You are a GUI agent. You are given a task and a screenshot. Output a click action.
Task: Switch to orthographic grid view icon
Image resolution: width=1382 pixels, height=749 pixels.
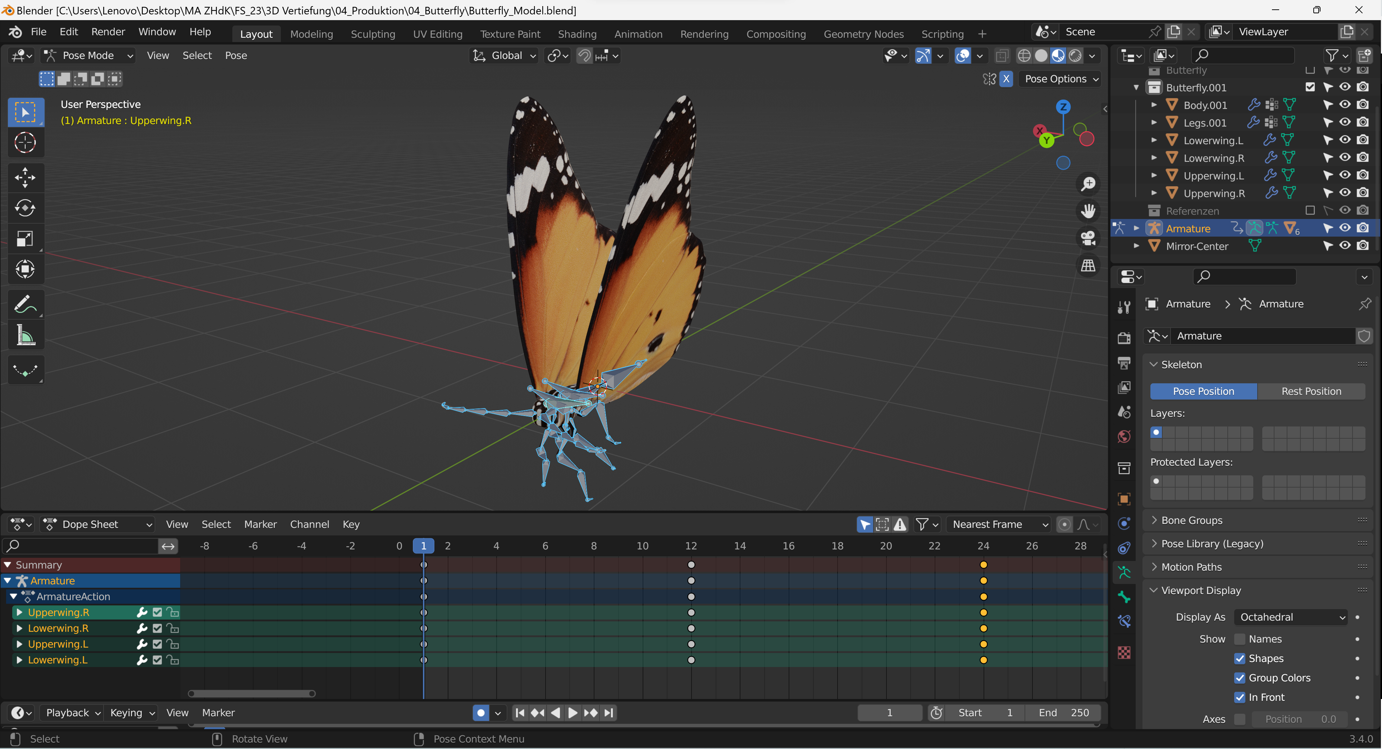(1088, 266)
